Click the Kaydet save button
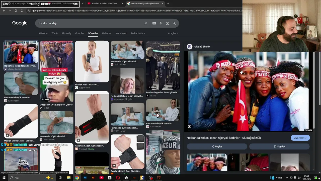This screenshot has width=321, height=181. 279,146
